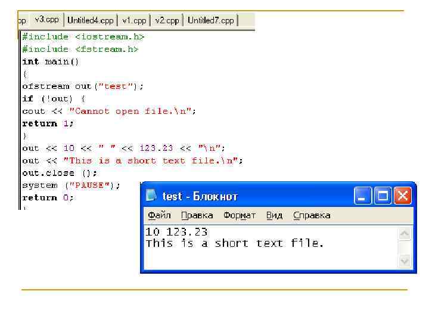Click the Notepad document icon in title bar
Image resolution: width=429 pixels, height=322 pixels.
point(151,196)
